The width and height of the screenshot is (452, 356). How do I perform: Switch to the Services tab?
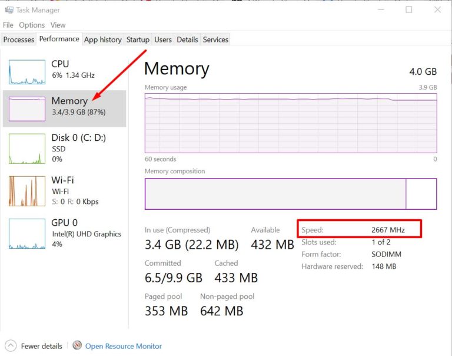click(215, 39)
